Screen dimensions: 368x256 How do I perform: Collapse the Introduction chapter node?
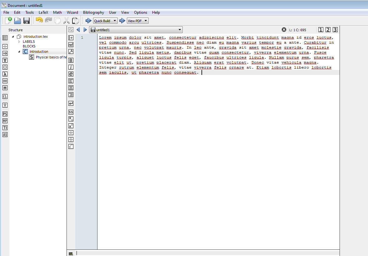click(19, 52)
